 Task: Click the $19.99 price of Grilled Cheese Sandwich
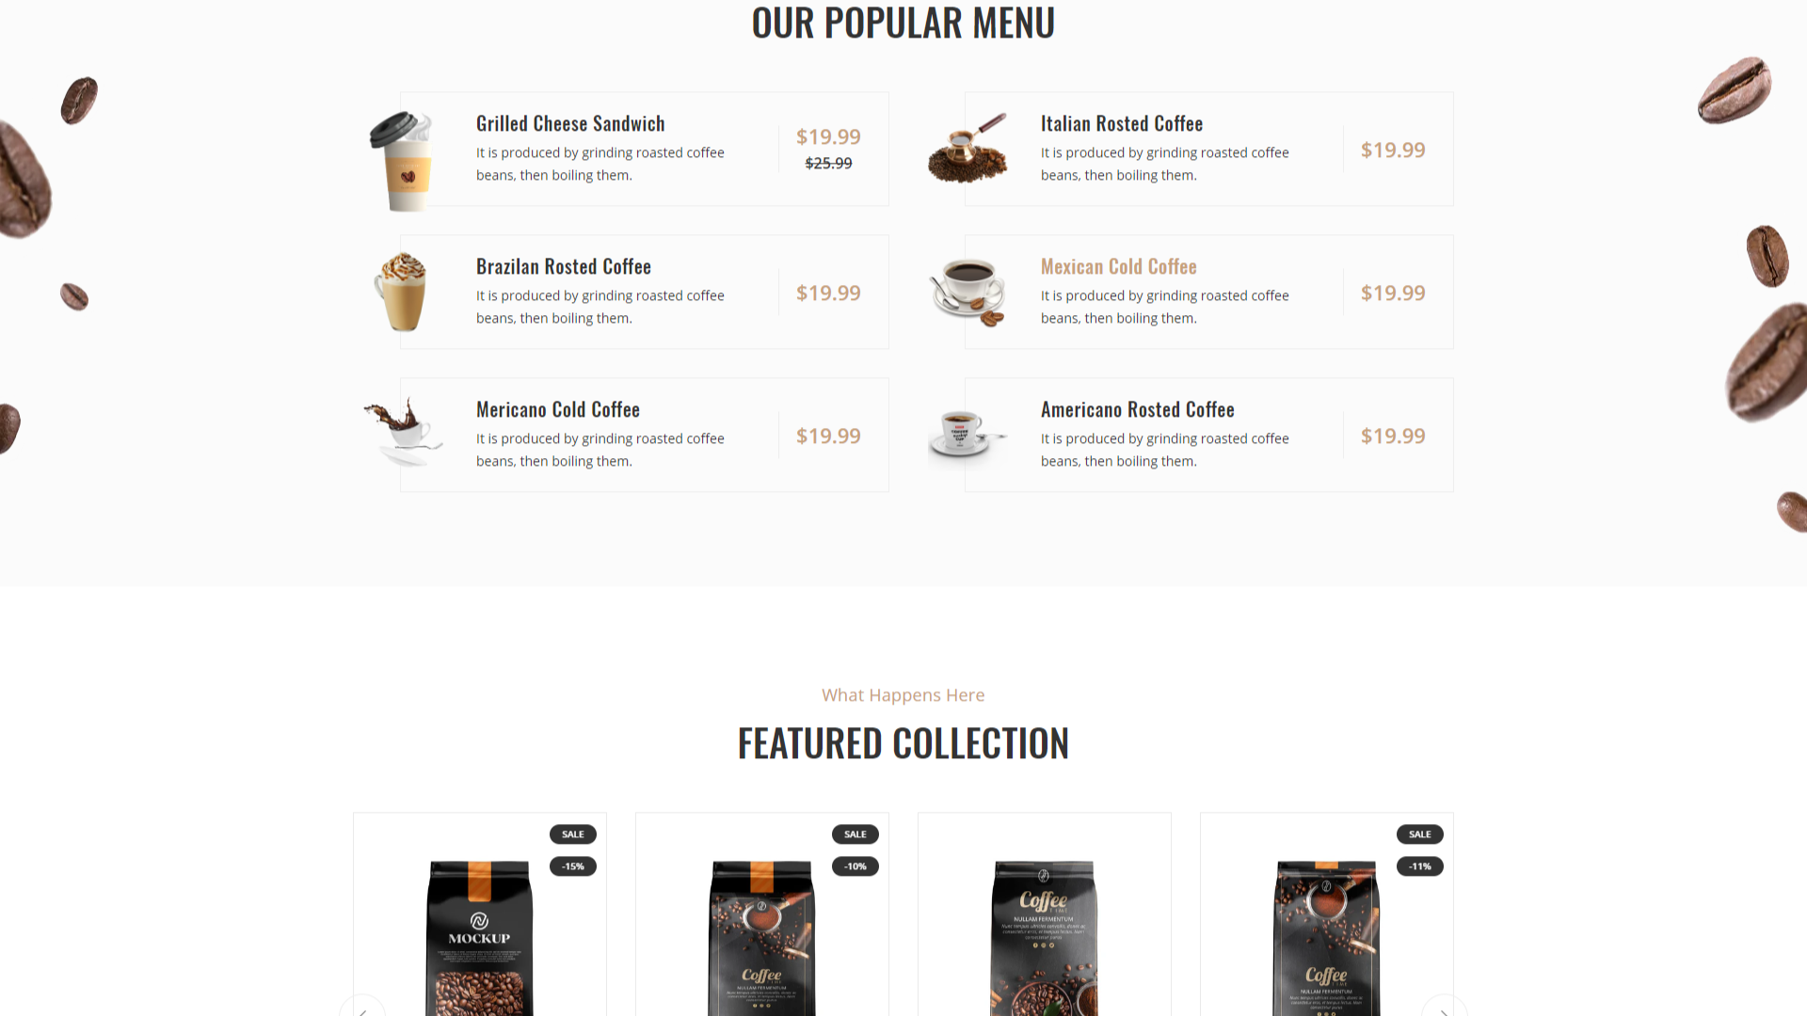coord(828,137)
